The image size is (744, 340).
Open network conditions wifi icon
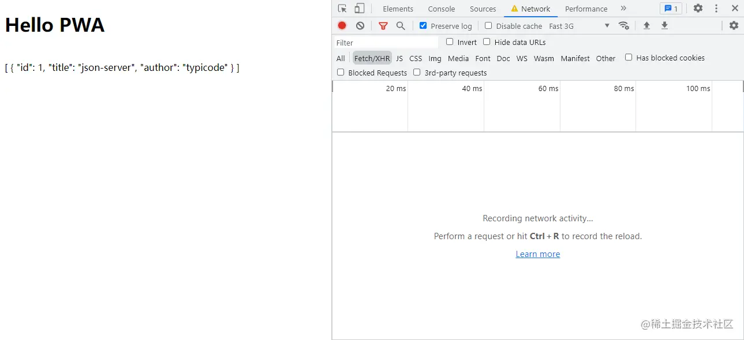[x=624, y=25]
